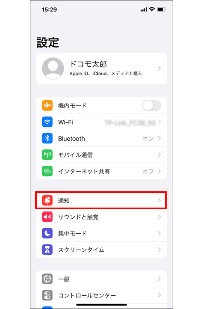The image size is (212, 309).
Task: Expand Bluetooth row via its chevron
Action: tap(159, 138)
